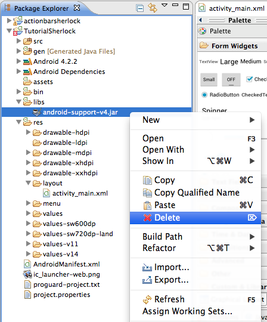Viewport: 267px width, 322px height.
Task: Select the android-support-v4.jar file icon
Action: (x=37, y=112)
